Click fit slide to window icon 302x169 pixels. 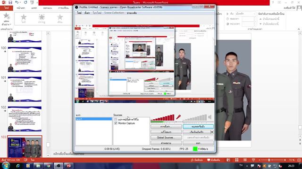click(x=299, y=160)
